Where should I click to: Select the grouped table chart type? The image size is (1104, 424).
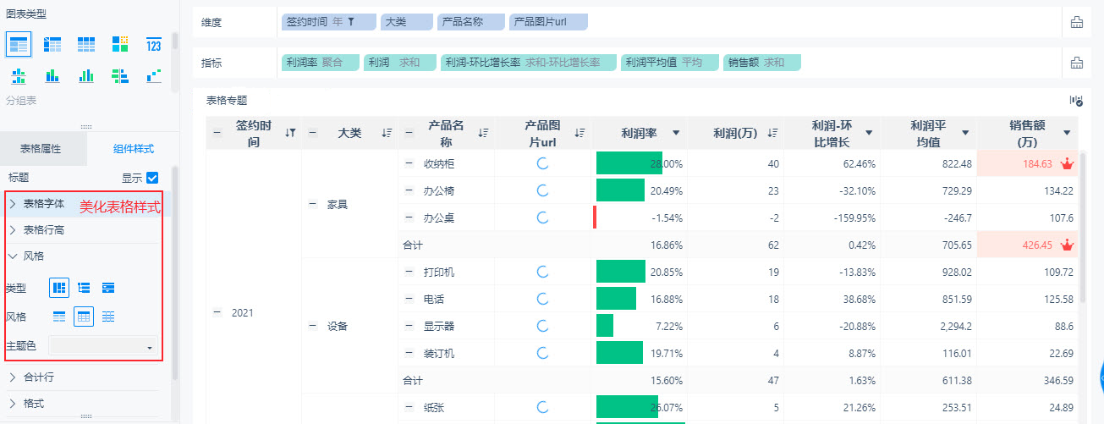[x=18, y=44]
